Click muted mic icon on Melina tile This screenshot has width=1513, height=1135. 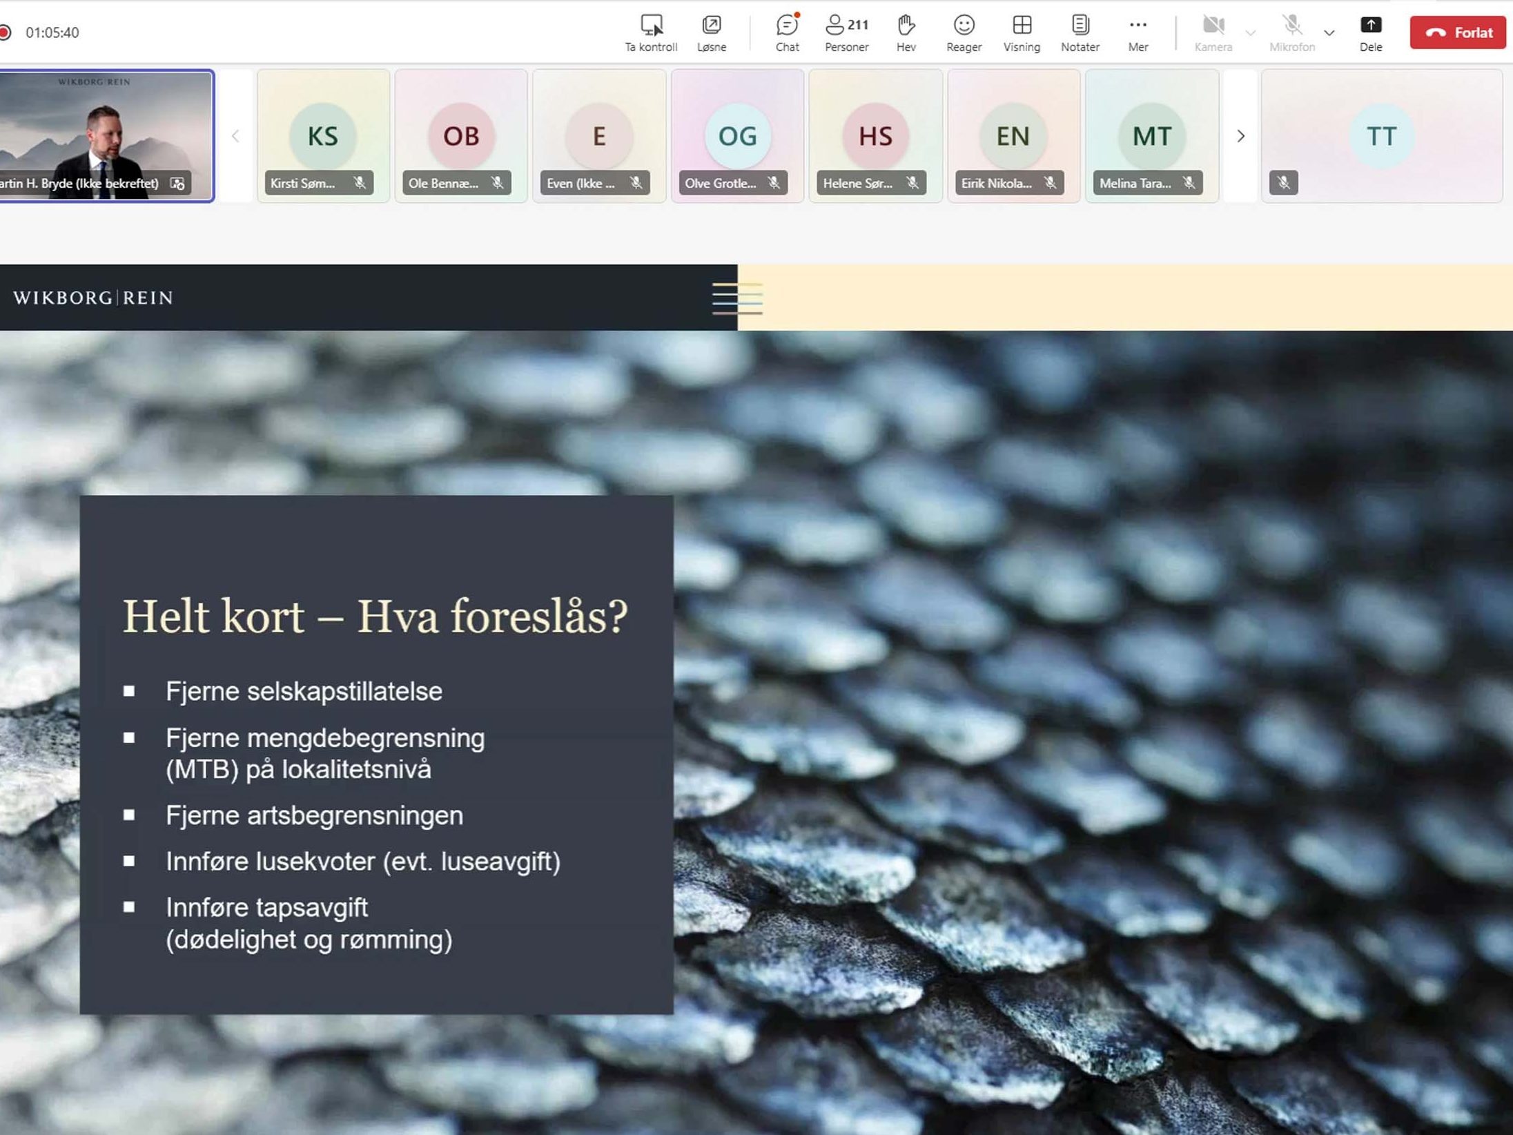click(1189, 183)
